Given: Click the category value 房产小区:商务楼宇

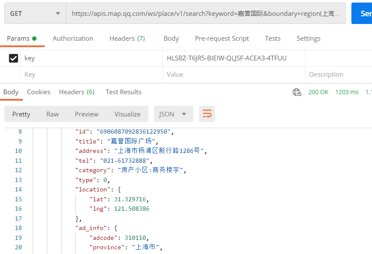Looking at the screenshot, I should point(151,170).
